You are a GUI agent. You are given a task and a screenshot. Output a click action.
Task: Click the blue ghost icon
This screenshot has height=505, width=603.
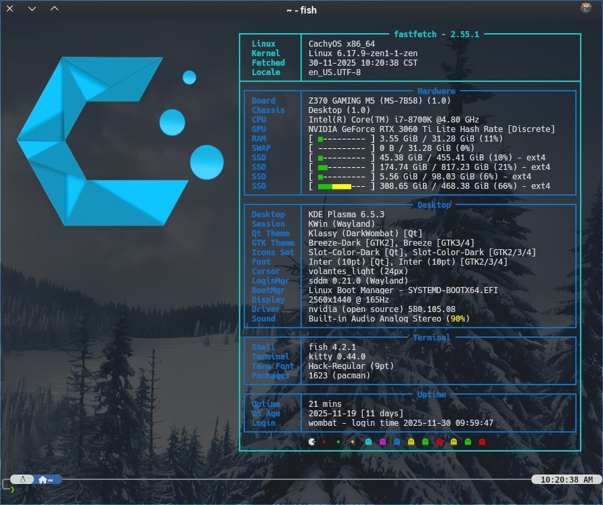[x=397, y=442]
